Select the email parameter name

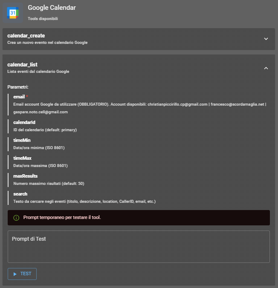pos(19,97)
